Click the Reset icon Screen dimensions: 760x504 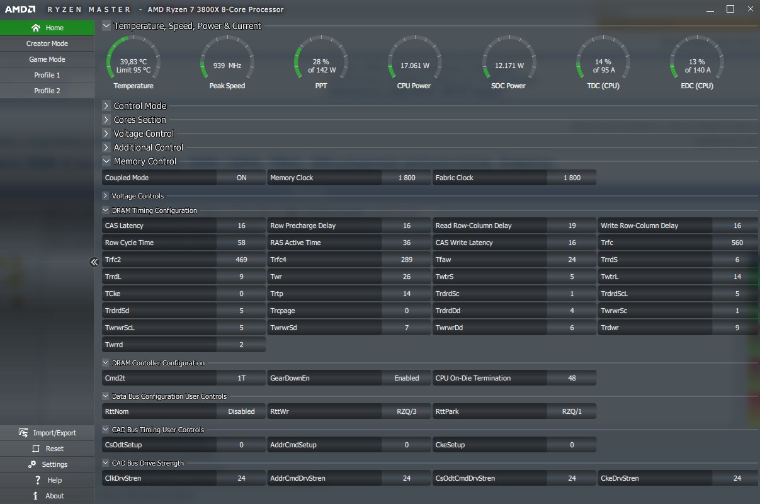(x=35, y=449)
